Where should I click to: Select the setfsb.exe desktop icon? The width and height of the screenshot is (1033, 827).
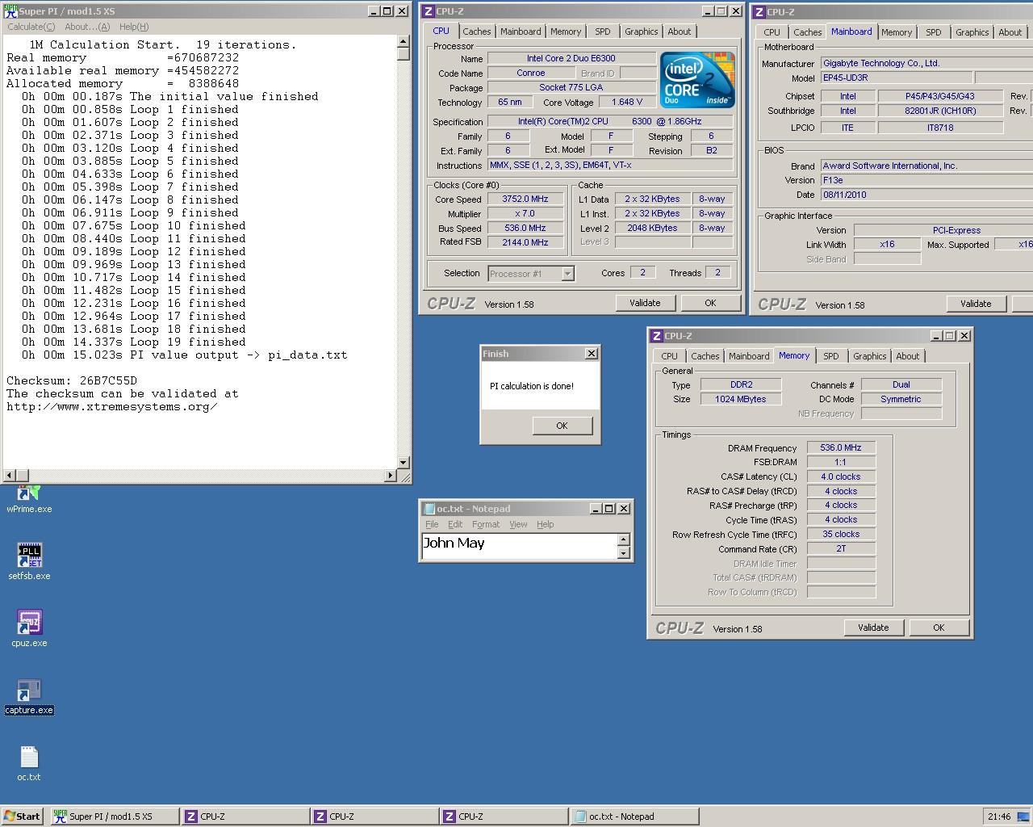point(29,561)
